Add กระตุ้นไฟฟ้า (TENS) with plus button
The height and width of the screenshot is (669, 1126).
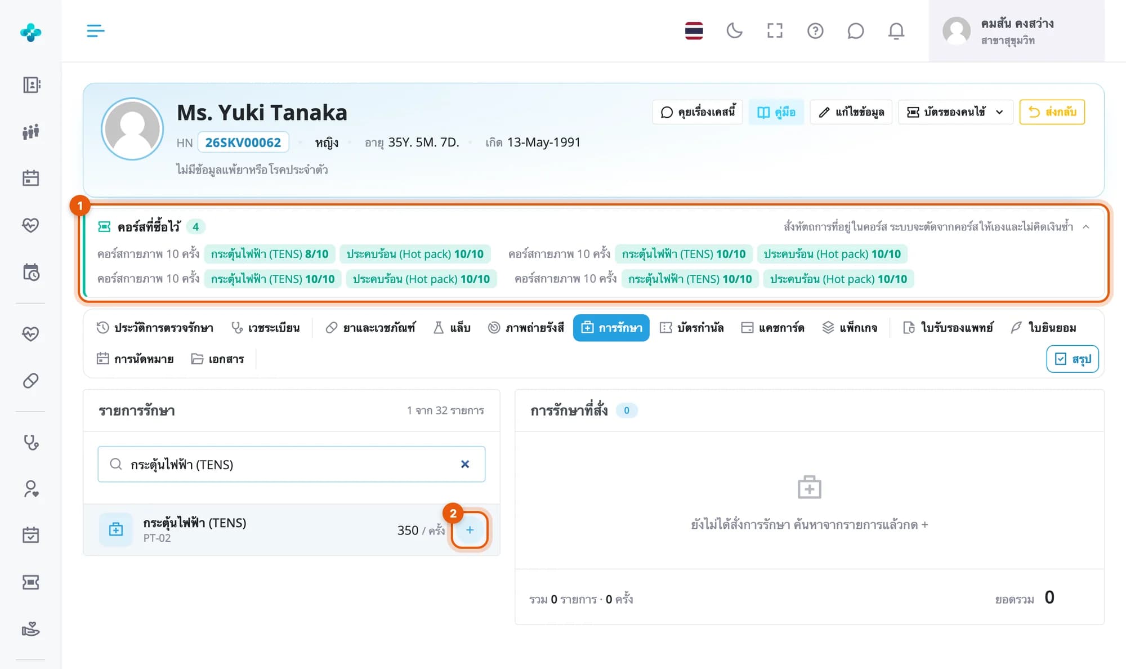470,529
